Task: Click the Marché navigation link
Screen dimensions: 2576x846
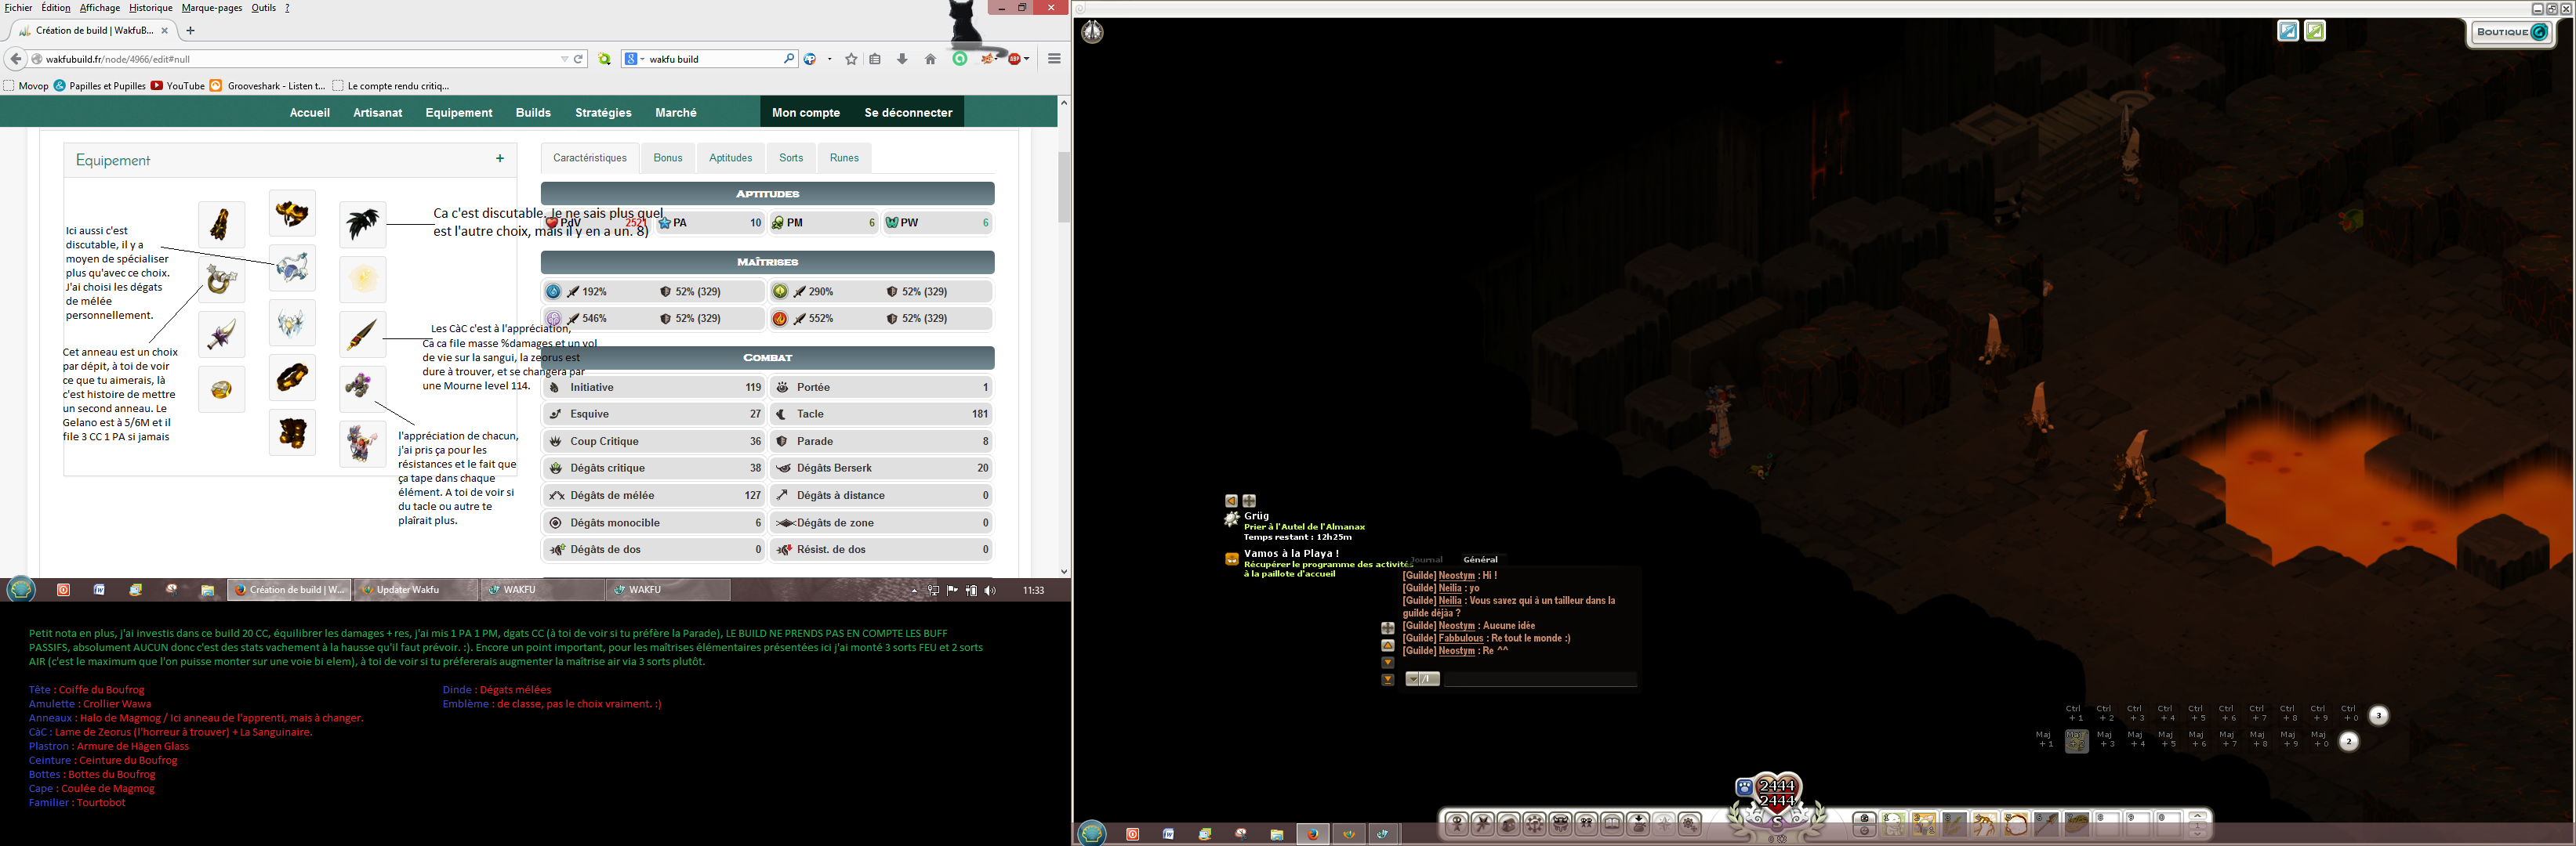Action: tap(676, 113)
